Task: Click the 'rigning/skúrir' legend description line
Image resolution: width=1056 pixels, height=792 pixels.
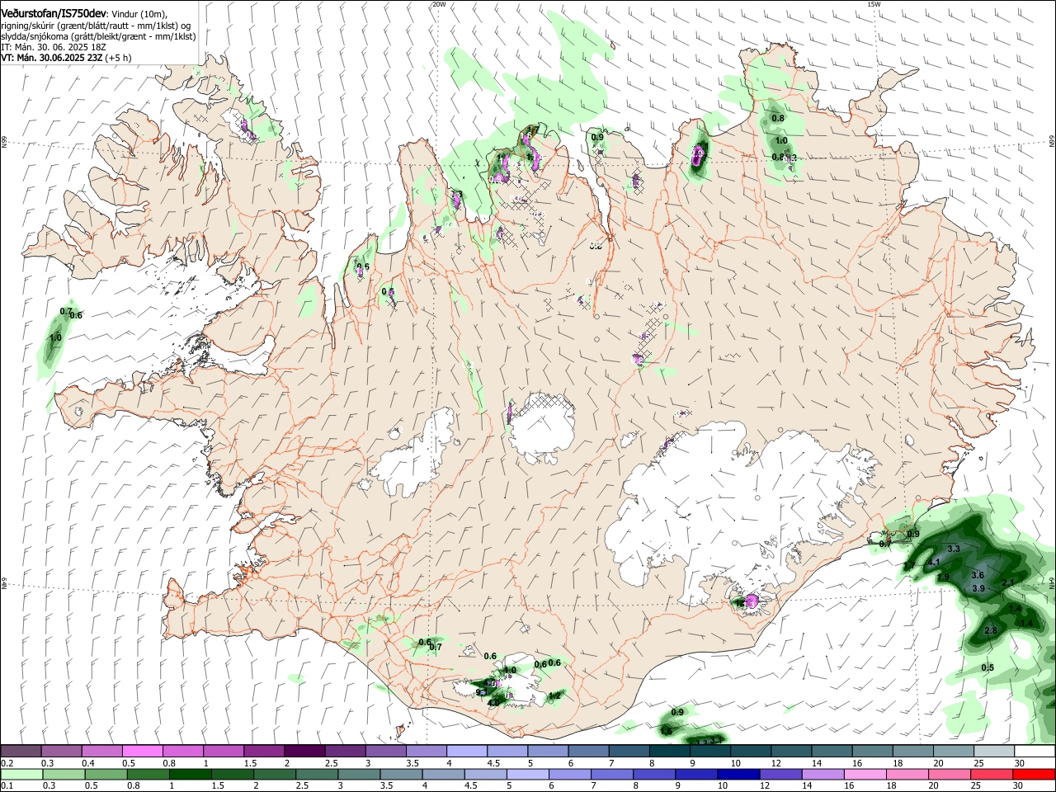Action: click(96, 26)
